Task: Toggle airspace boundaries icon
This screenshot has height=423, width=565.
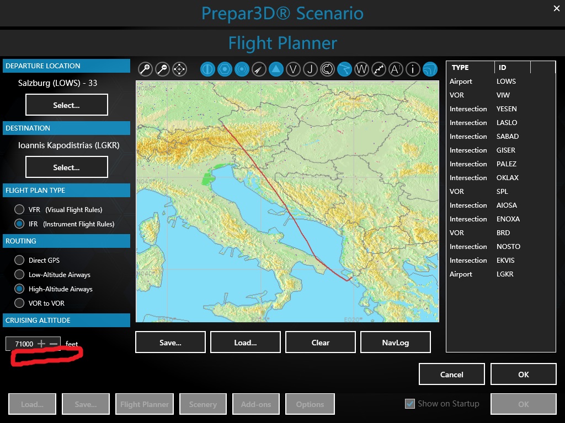Action: pyautogui.click(x=327, y=69)
